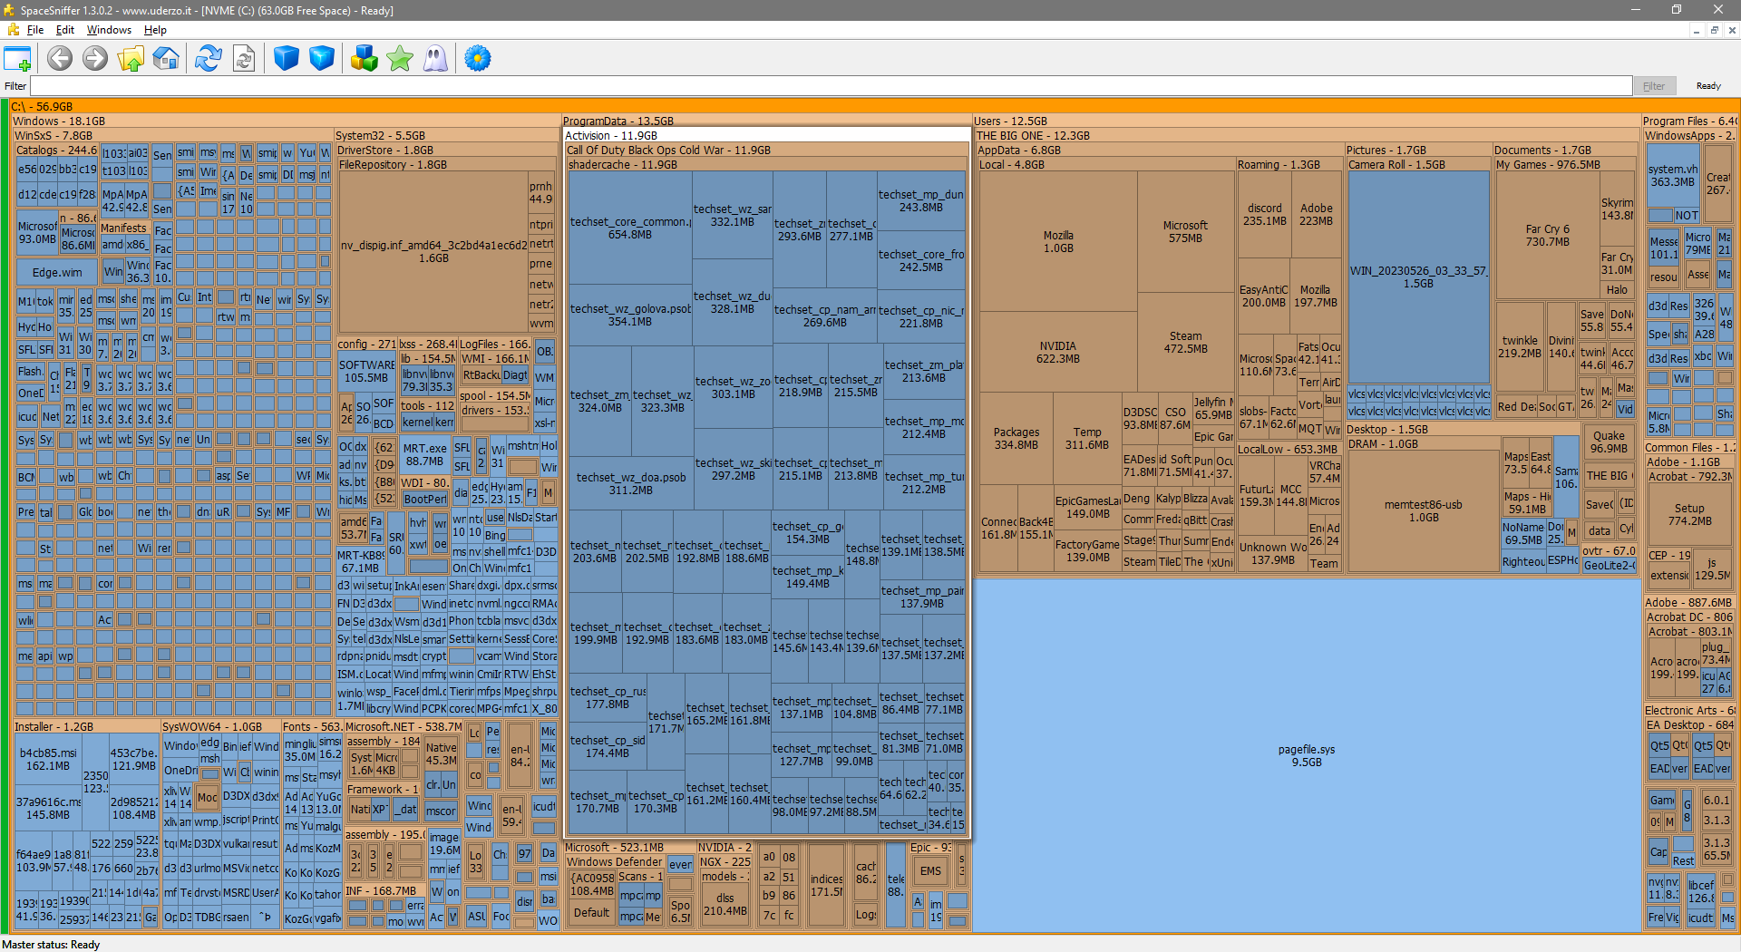This screenshot has height=952, width=1741.
Task: Click the Installer - 1.2GB folder header
Action: point(86,726)
